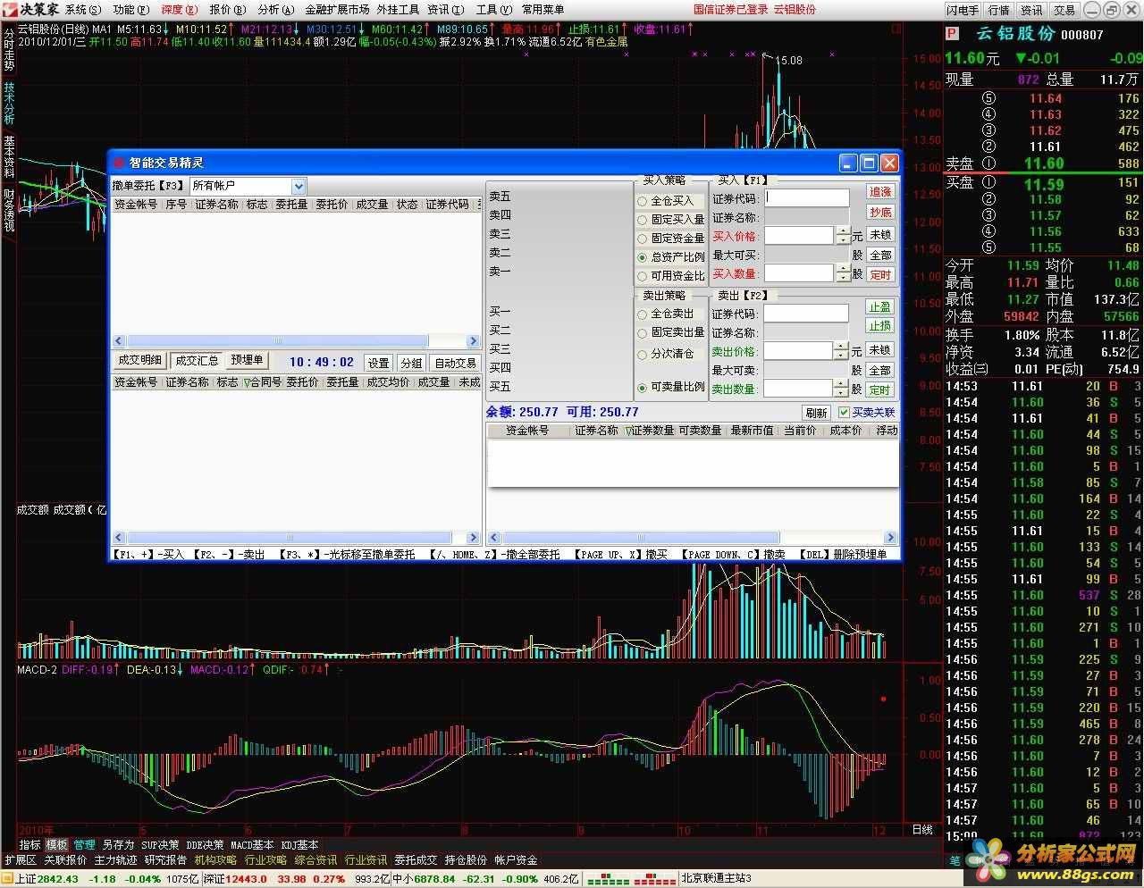Select 管理 tab below chart
This screenshot has width=1144, height=888.
click(84, 844)
